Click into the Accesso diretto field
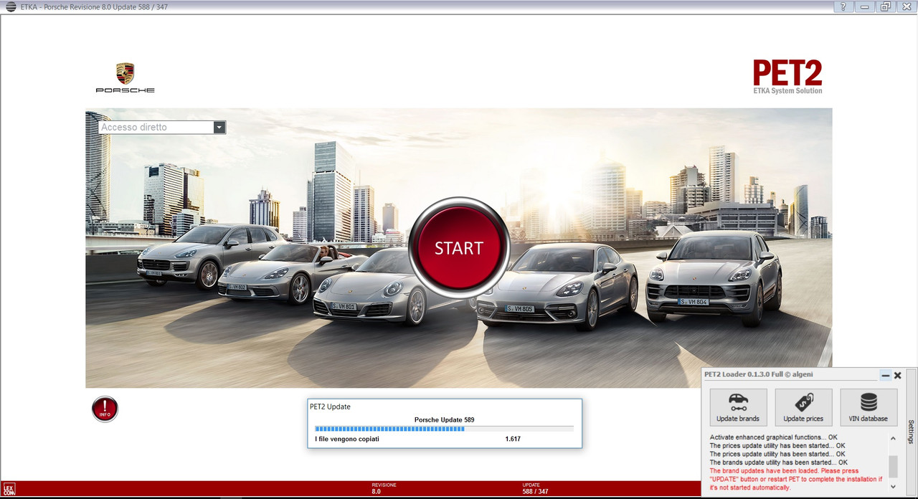The height and width of the screenshot is (499, 918). tap(156, 128)
